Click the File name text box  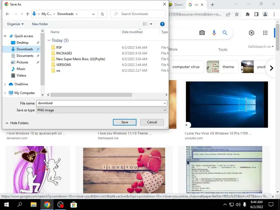[x=100, y=103]
